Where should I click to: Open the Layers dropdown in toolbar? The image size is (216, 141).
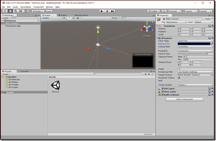(191, 11)
